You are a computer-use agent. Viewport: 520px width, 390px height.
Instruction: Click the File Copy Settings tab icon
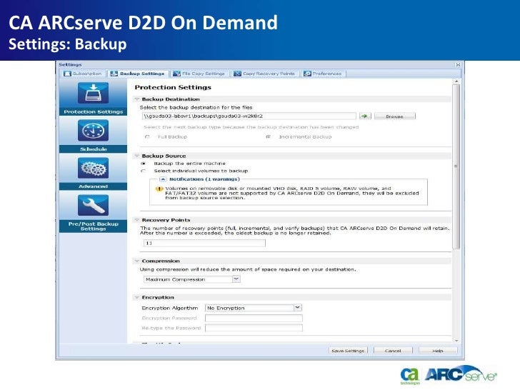click(x=176, y=74)
